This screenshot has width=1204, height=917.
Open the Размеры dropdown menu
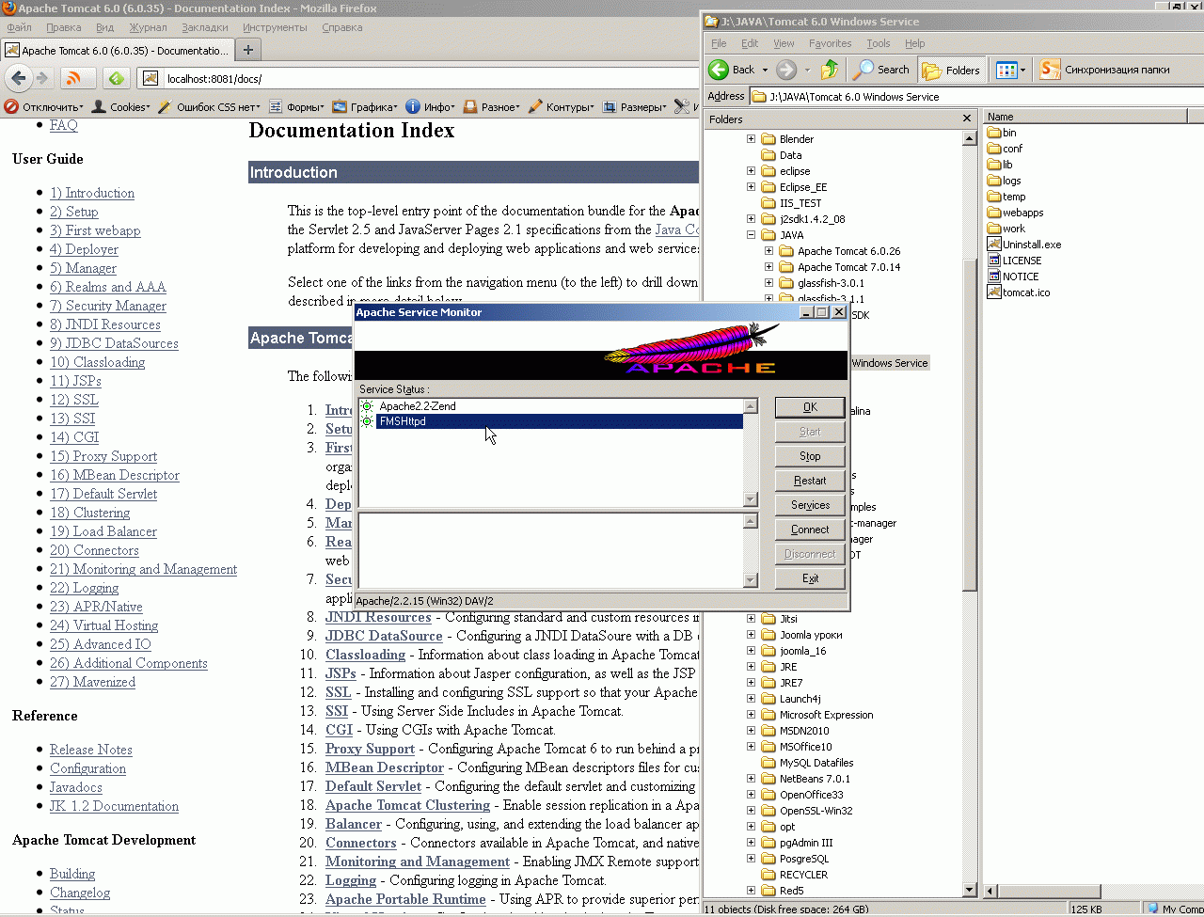coord(635,107)
